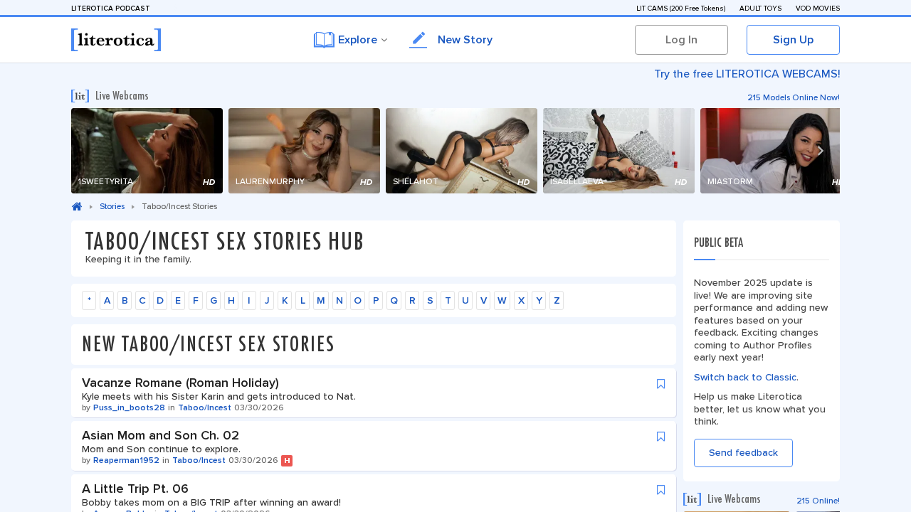The height and width of the screenshot is (512, 911).
Task: Select the asterisk index filter
Action: click(89, 300)
